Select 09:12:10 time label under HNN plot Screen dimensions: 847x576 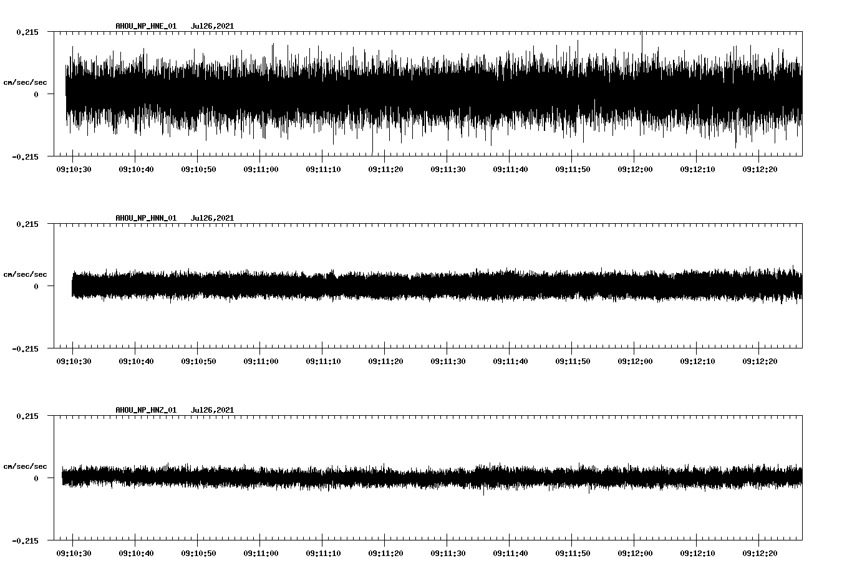[x=697, y=362]
